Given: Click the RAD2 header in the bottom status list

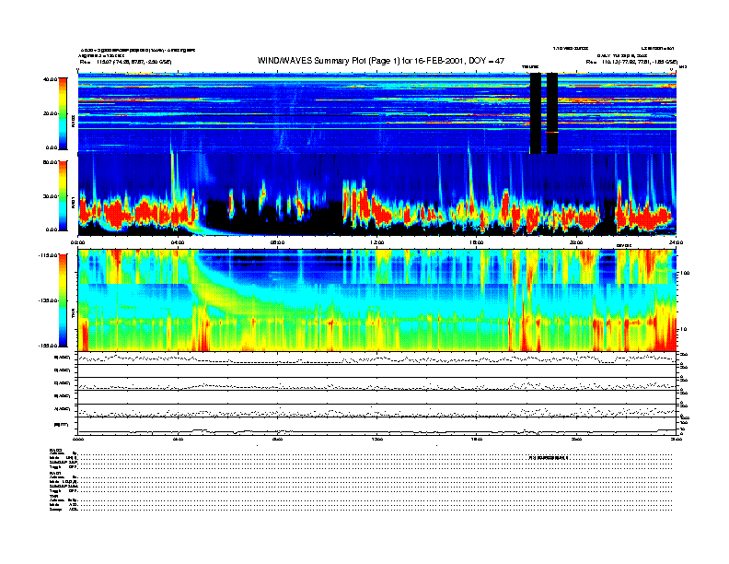Looking at the screenshot, I should coord(54,450).
